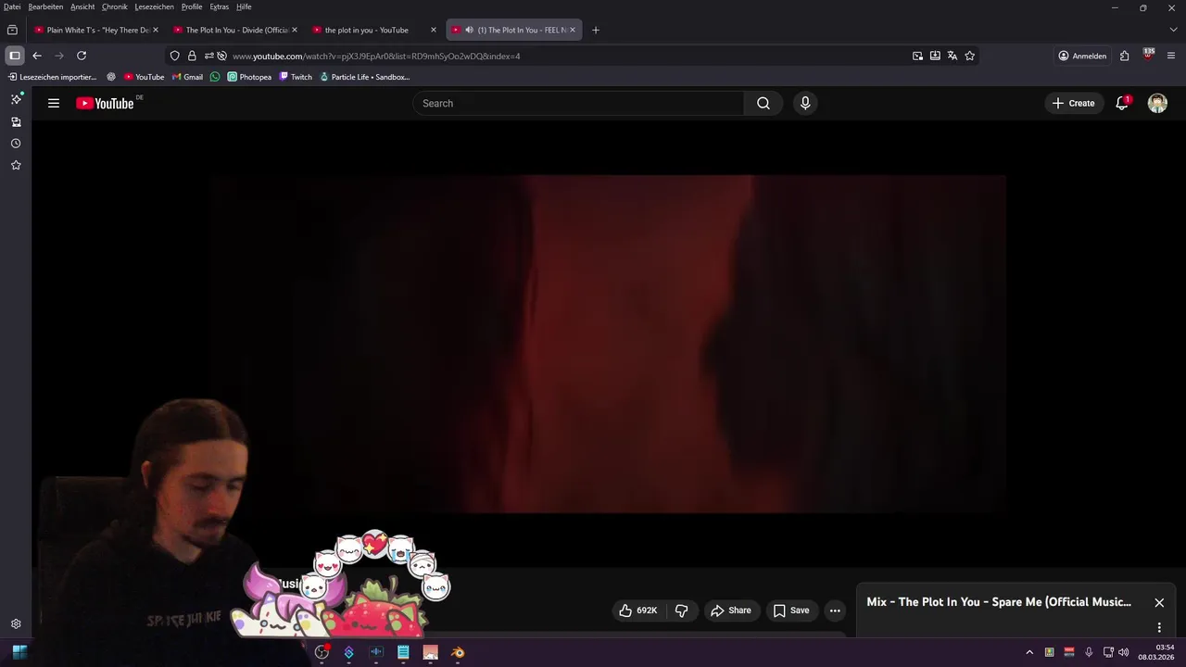Click the tracking protection shield icon

[174, 56]
